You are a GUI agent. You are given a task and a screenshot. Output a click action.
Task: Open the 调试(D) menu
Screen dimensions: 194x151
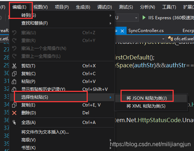tap(104, 7)
